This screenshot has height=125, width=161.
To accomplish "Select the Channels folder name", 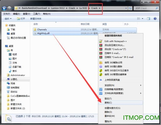I will [42, 30].
